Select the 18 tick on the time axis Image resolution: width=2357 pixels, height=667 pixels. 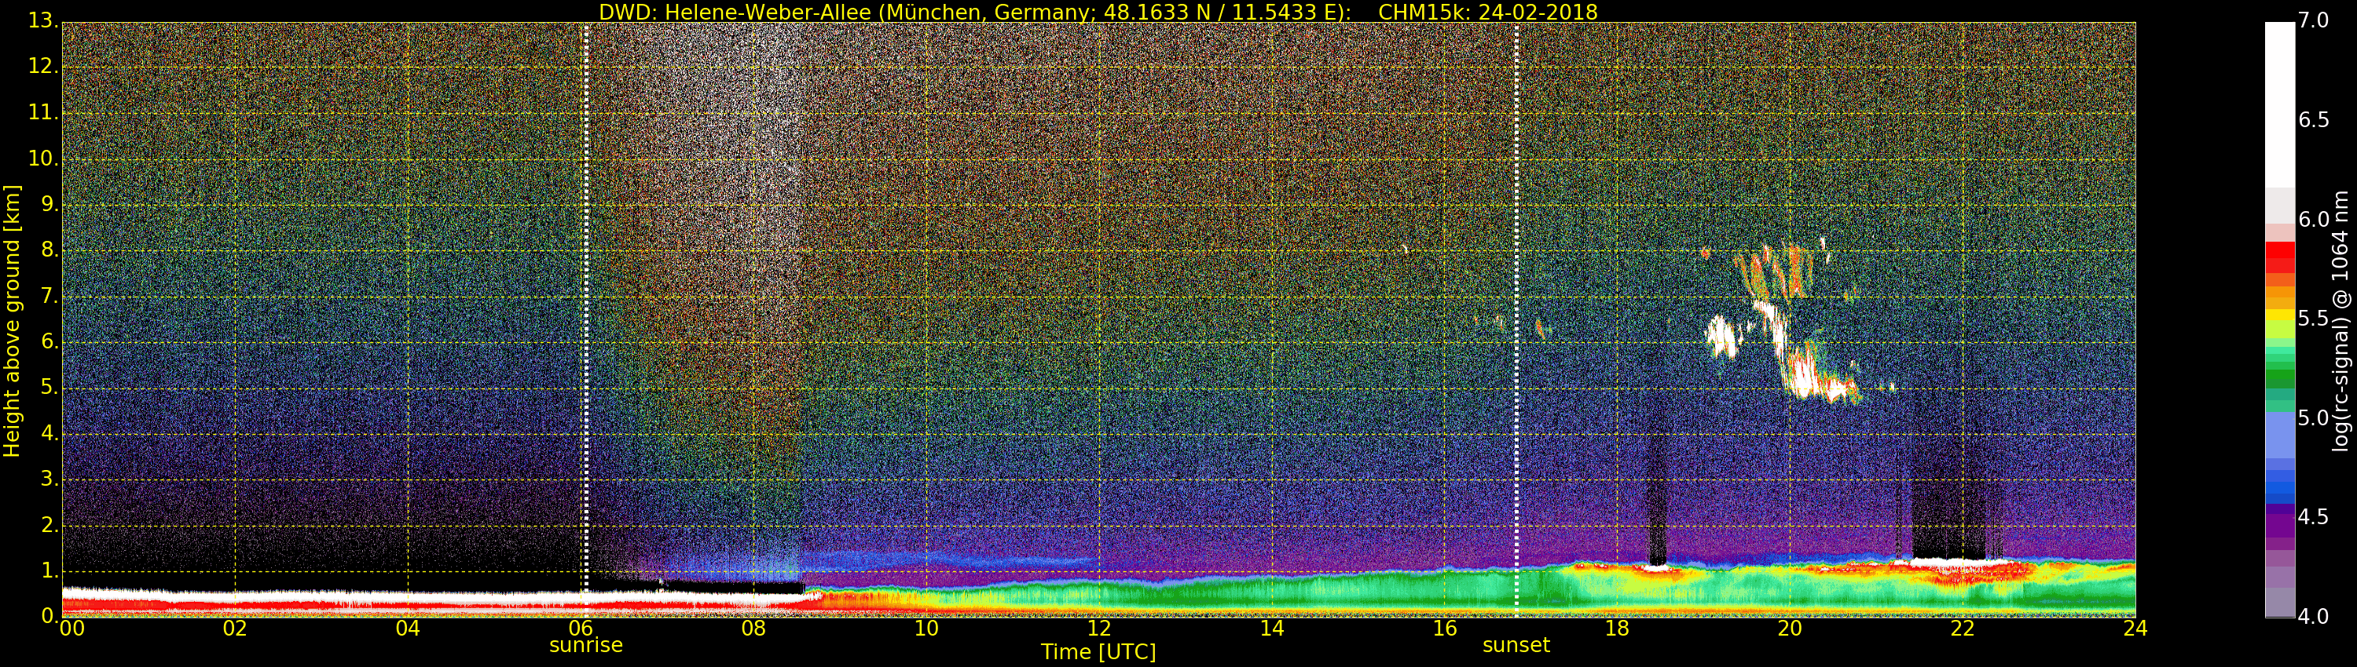point(1617,629)
